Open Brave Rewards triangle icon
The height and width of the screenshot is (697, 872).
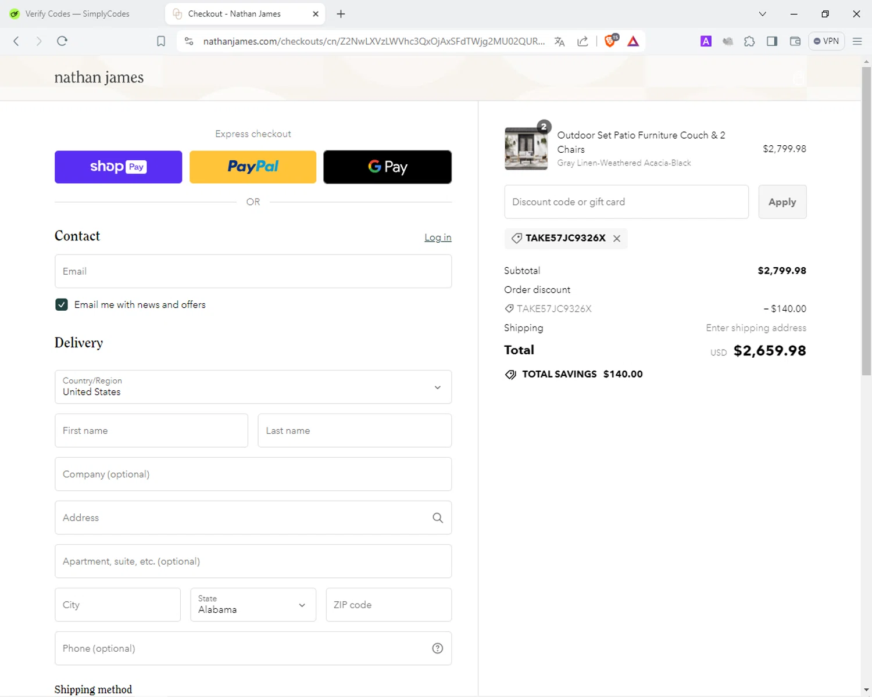pos(633,41)
